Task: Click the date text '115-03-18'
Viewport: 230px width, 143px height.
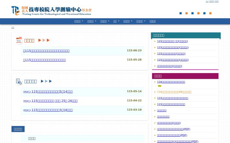Action: [134, 110]
